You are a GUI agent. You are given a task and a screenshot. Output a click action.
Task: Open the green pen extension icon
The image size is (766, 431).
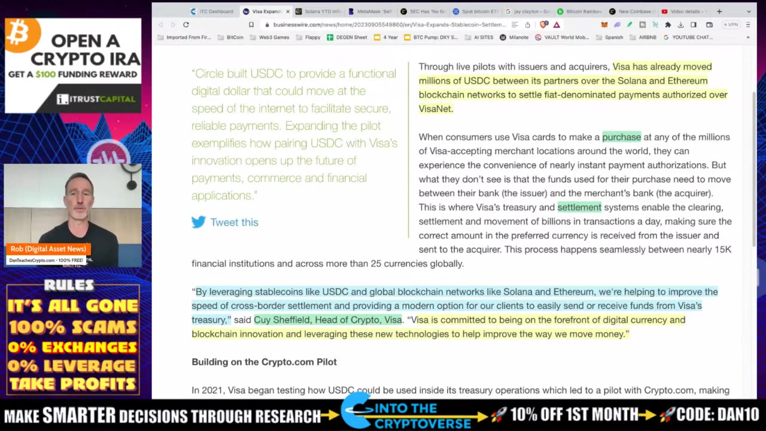click(630, 25)
